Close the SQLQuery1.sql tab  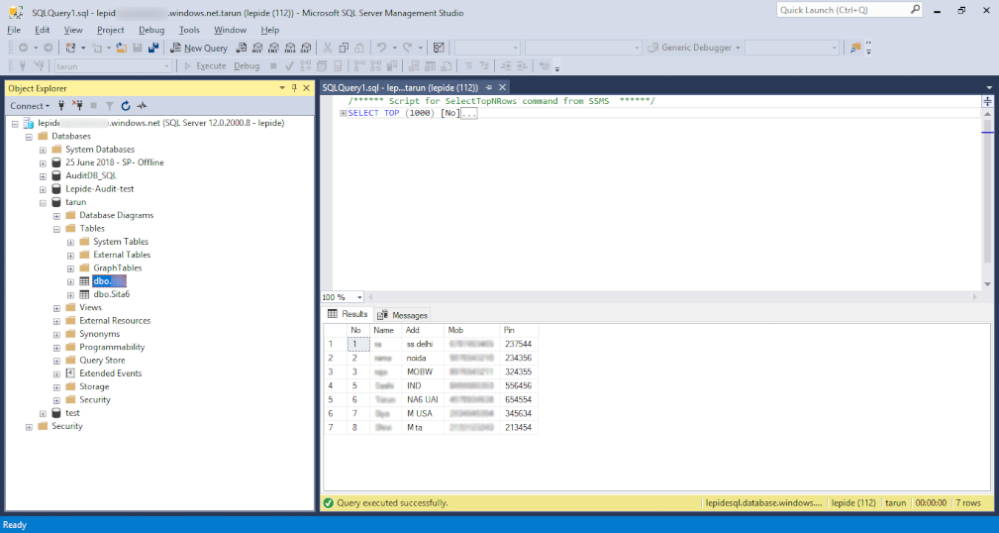pyautogui.click(x=502, y=87)
